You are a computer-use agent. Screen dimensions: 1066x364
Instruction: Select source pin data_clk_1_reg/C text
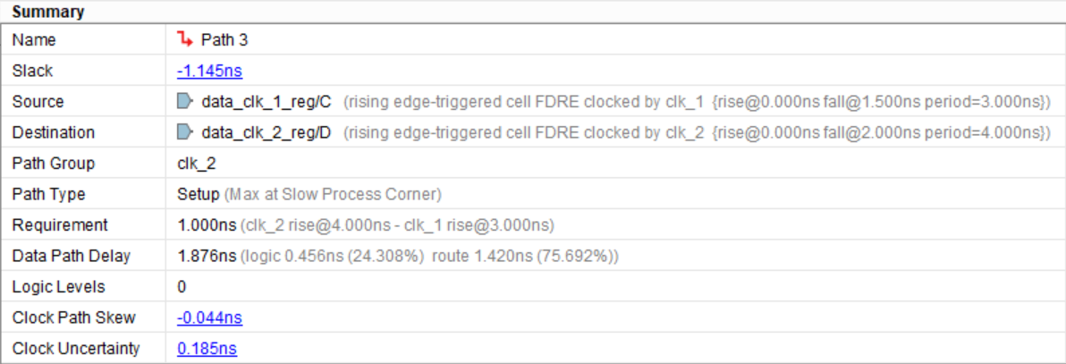click(266, 102)
